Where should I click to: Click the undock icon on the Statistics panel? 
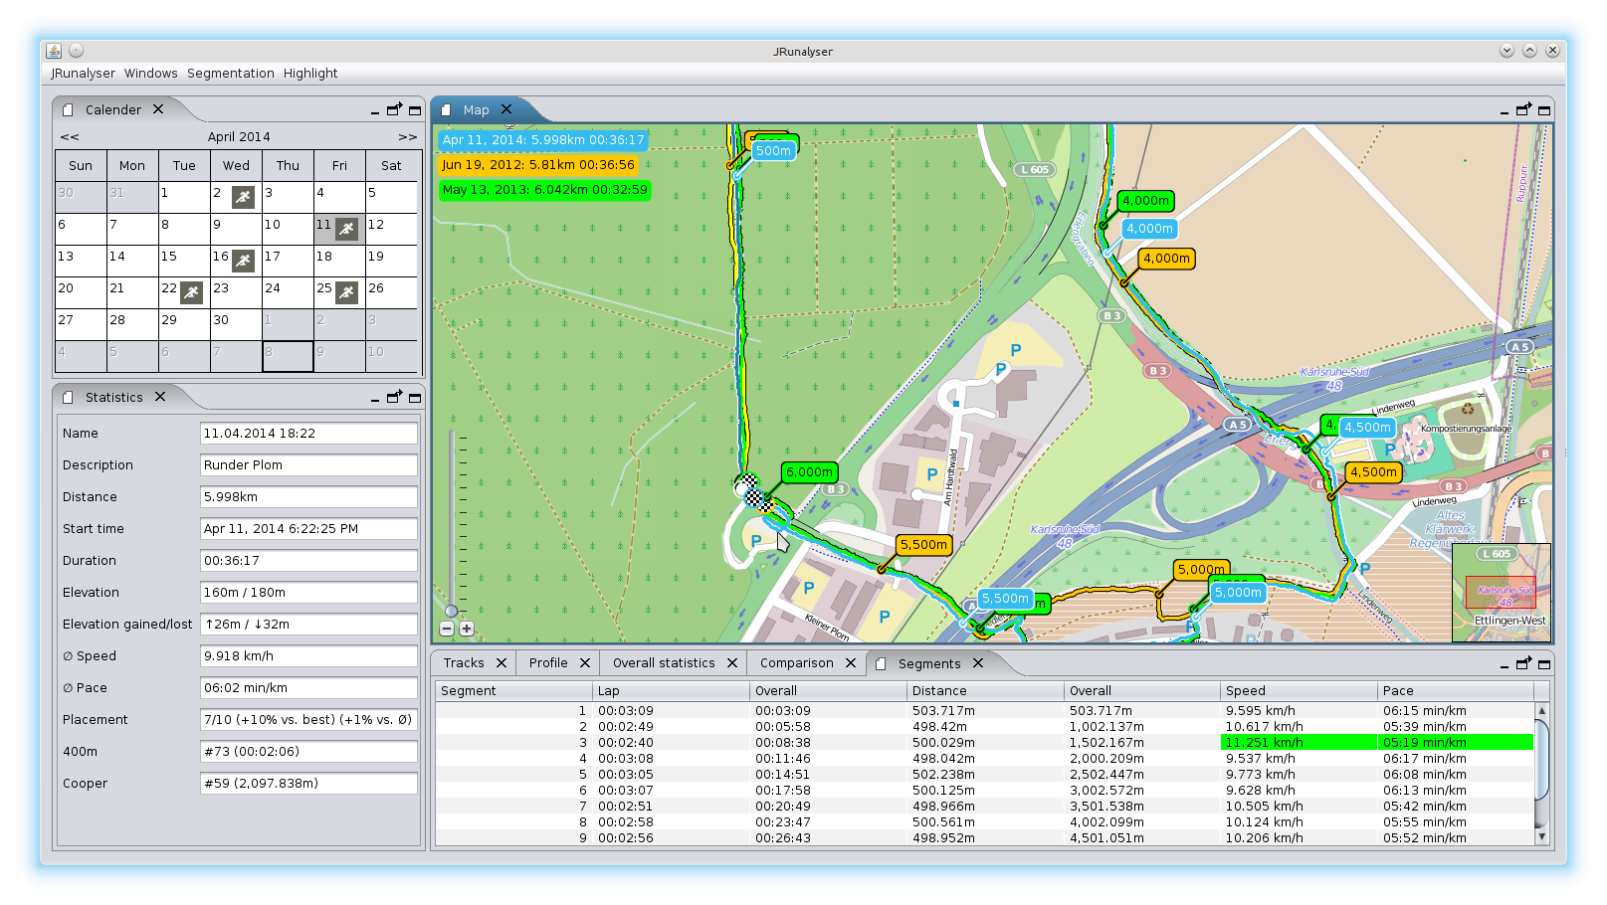(394, 397)
